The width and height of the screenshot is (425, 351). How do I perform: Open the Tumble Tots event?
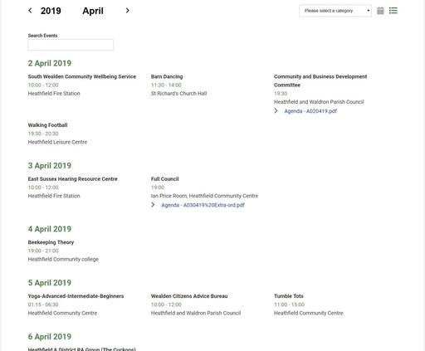tap(289, 296)
